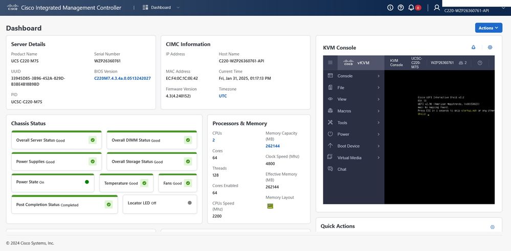The image size is (511, 251).
Task: Expand the vKVM Boot Device submenu arrow
Action: click(379, 146)
